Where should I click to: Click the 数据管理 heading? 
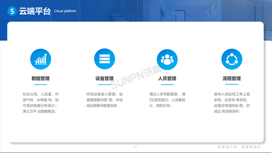coord(40,79)
